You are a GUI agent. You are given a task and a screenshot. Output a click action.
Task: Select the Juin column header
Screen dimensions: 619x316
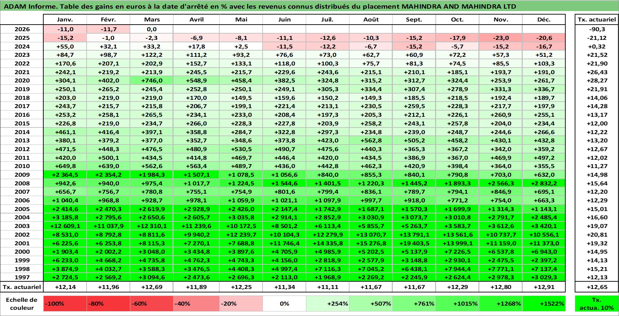point(284,19)
